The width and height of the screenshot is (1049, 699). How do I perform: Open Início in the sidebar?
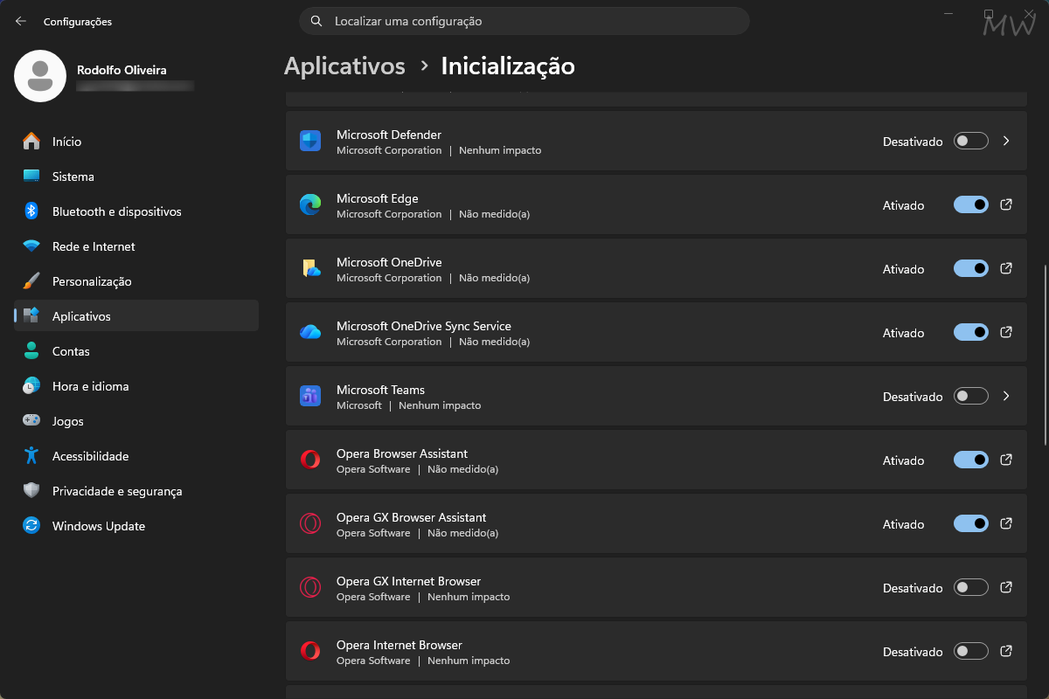click(136, 142)
